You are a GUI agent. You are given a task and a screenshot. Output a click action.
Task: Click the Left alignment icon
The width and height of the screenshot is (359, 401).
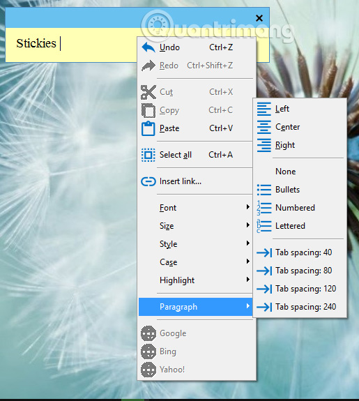point(264,109)
